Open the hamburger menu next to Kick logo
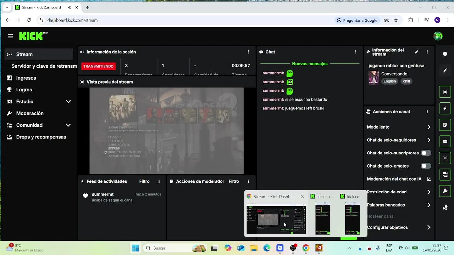454x255 pixels. pyautogui.click(x=10, y=36)
